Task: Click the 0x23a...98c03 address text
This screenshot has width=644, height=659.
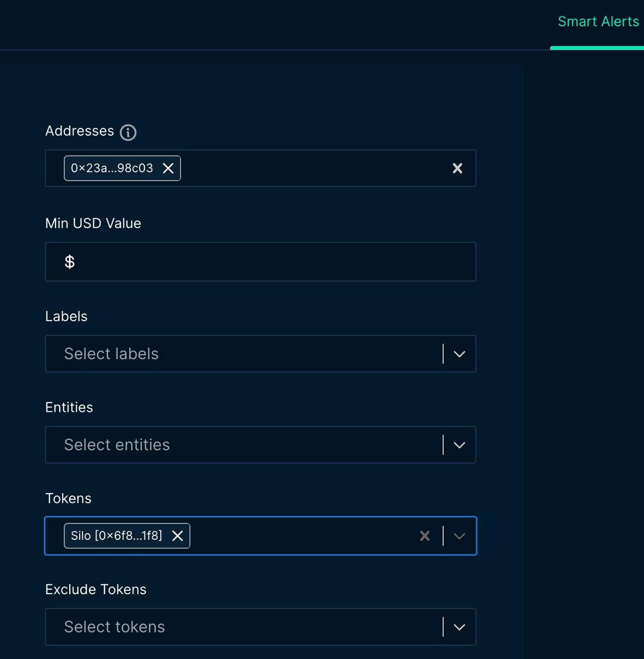Action: [x=112, y=168]
